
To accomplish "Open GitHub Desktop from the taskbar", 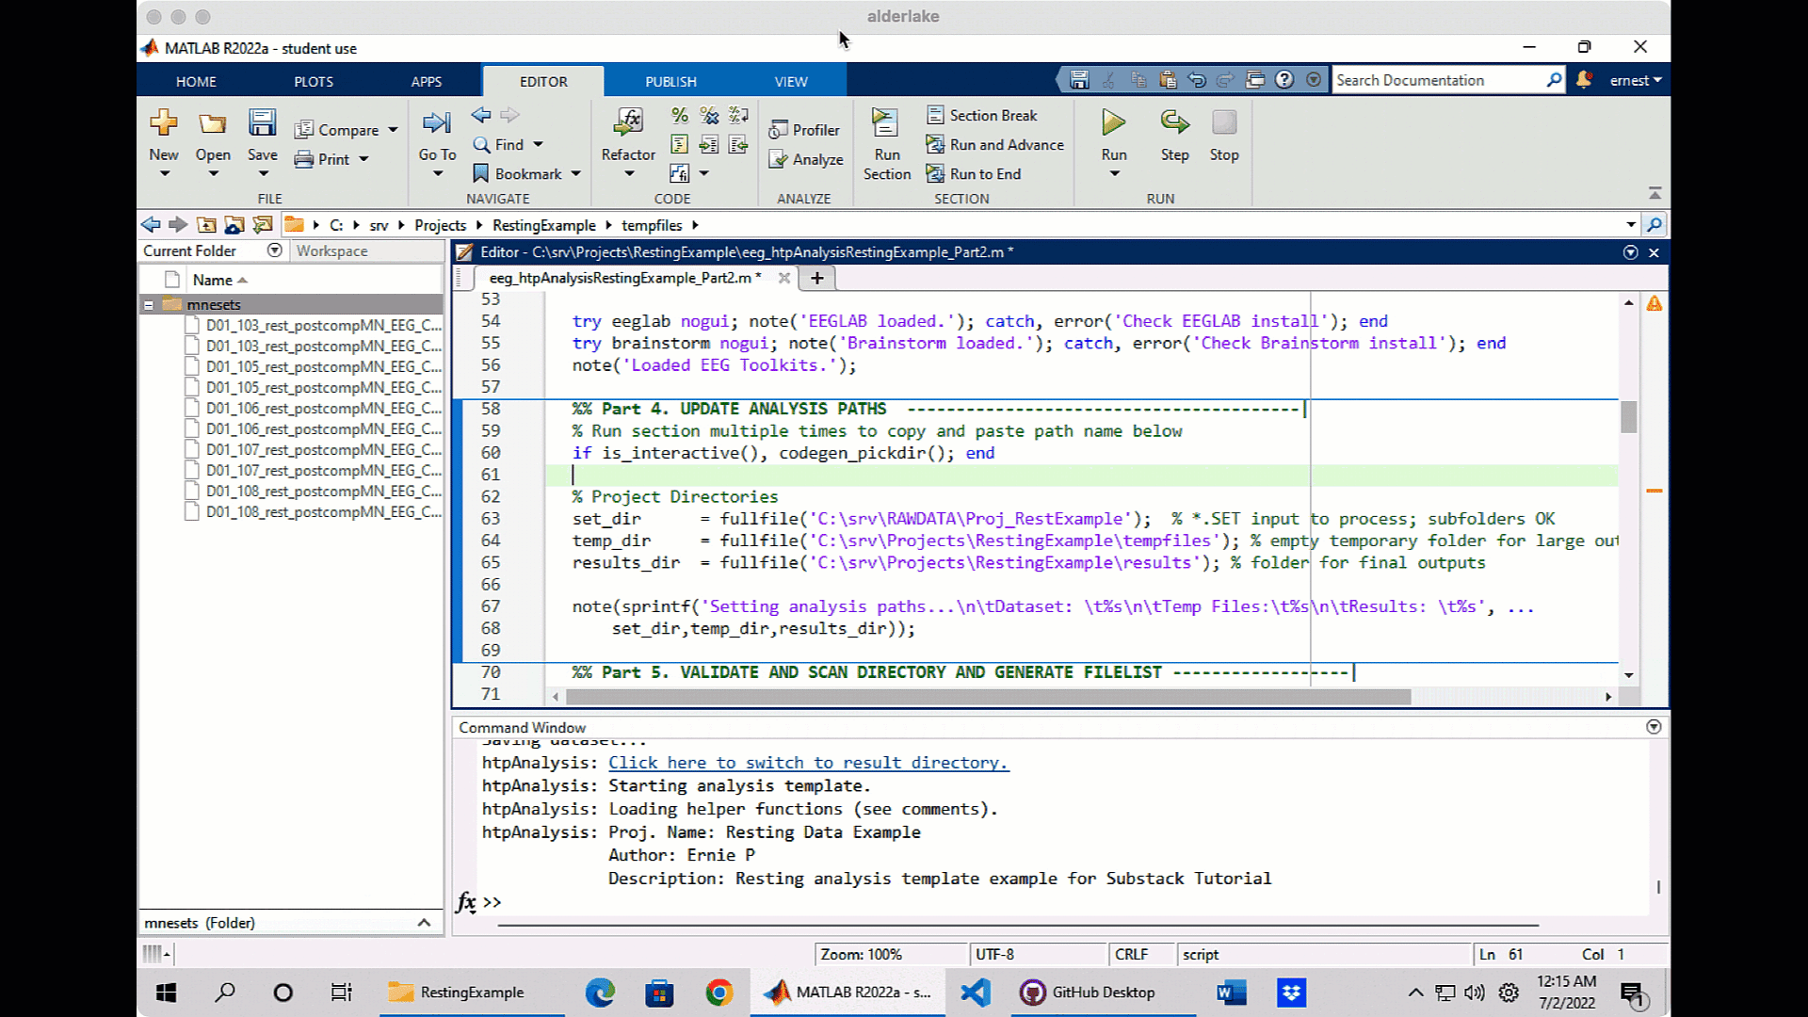I will 1088,993.
